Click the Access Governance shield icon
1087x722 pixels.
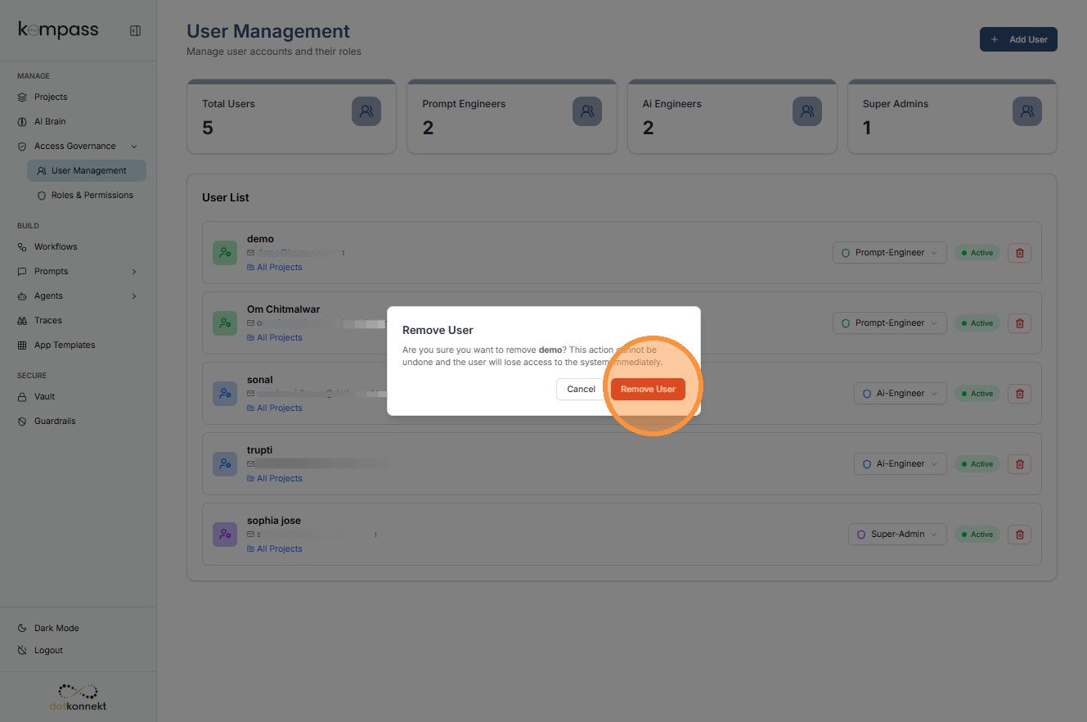tap(22, 146)
